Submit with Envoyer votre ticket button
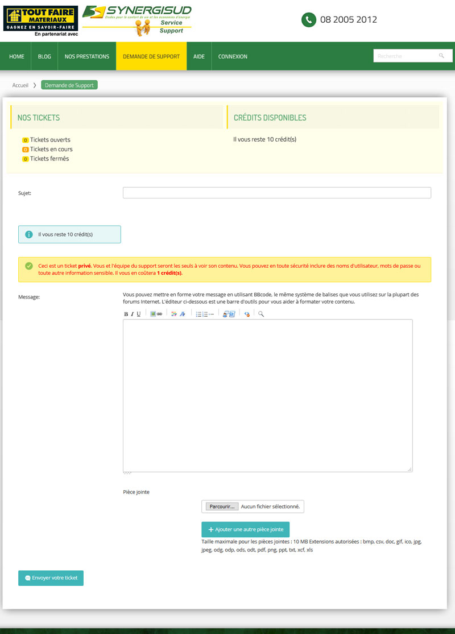Screen dimensions: 455x634 point(51,578)
